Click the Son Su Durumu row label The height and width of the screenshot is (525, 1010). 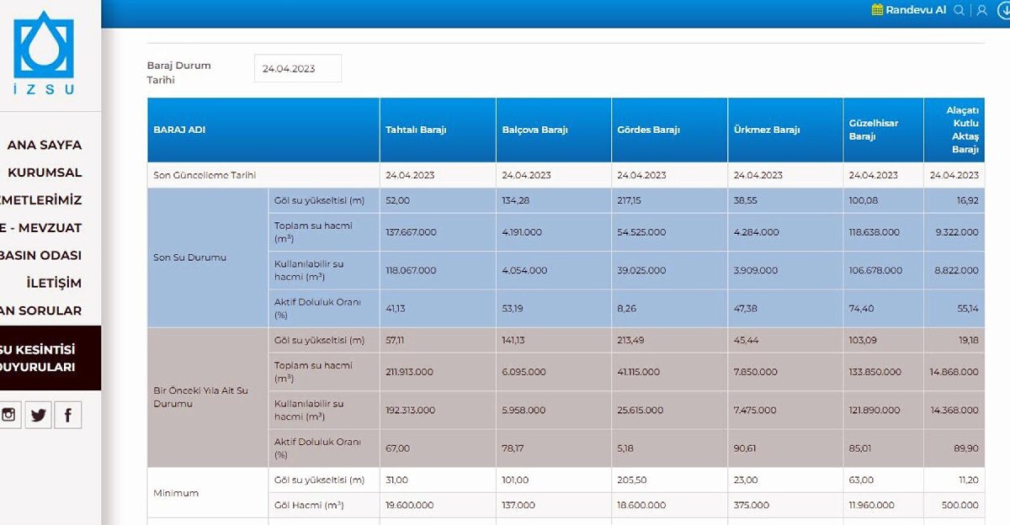tap(189, 257)
